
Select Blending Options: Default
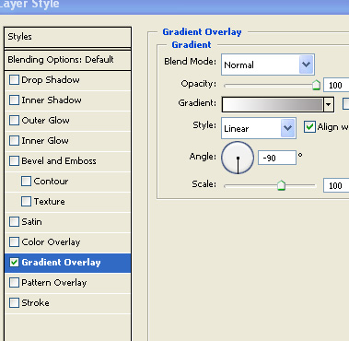68,60
